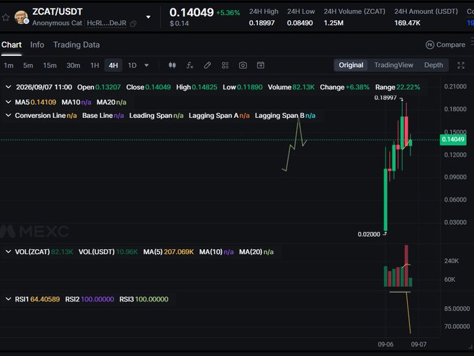Switch chart to TradingView view

[394, 65]
